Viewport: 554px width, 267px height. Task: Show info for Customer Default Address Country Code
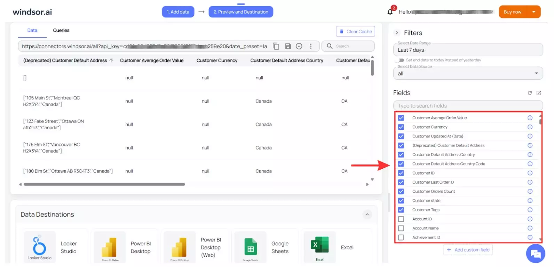click(x=530, y=164)
